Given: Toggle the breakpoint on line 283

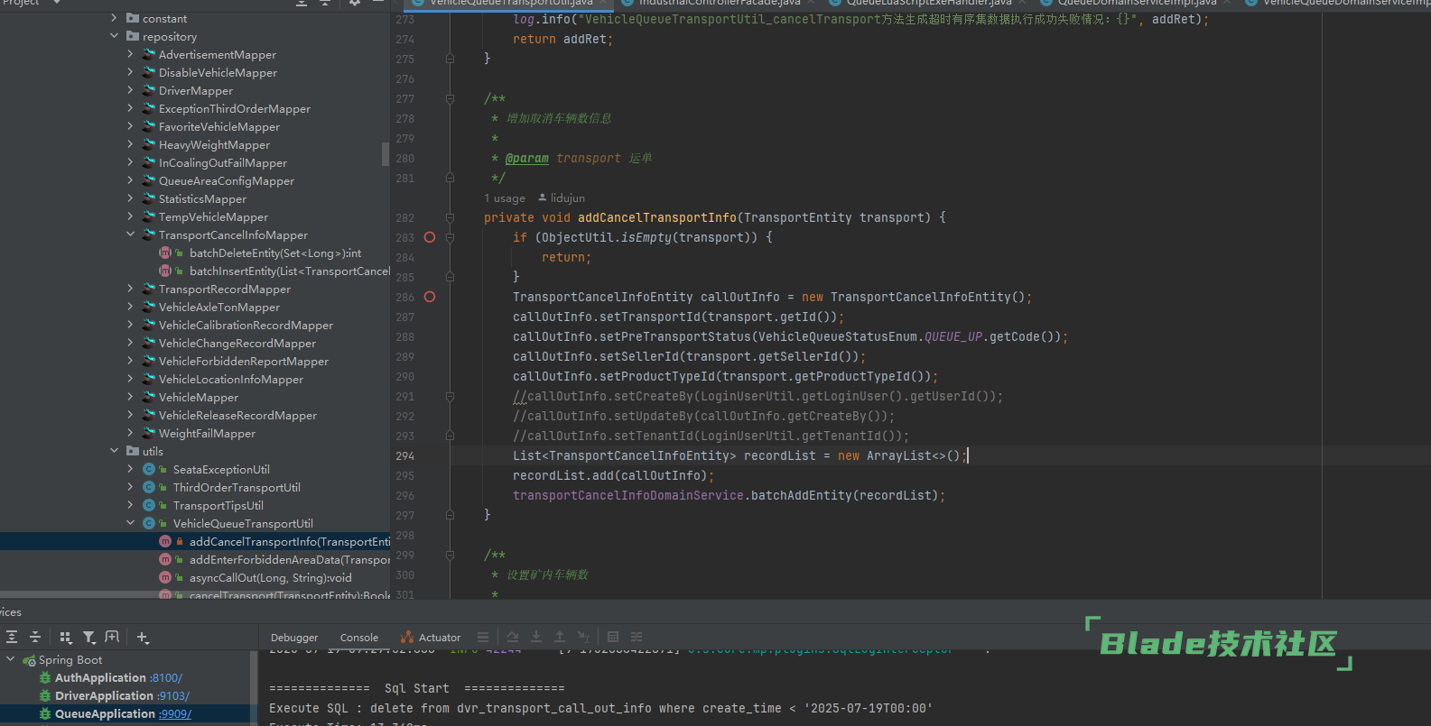Looking at the screenshot, I should pyautogui.click(x=430, y=237).
